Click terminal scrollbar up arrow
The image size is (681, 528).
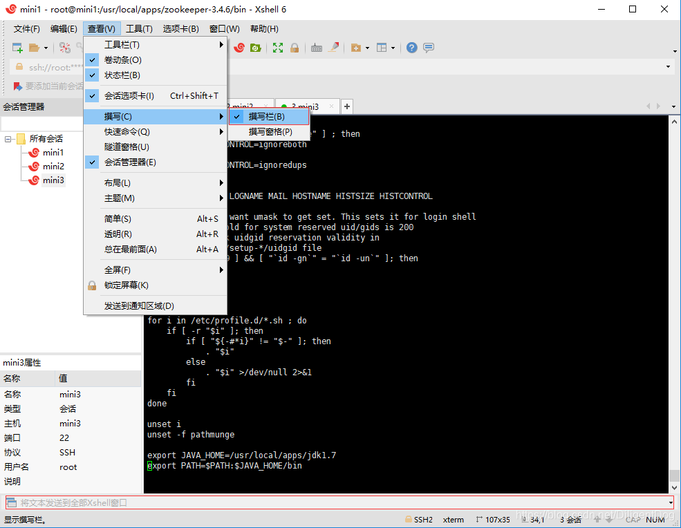click(x=674, y=122)
